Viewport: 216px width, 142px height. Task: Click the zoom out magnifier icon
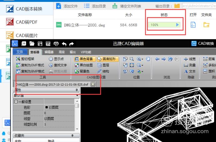[x=139, y=65]
